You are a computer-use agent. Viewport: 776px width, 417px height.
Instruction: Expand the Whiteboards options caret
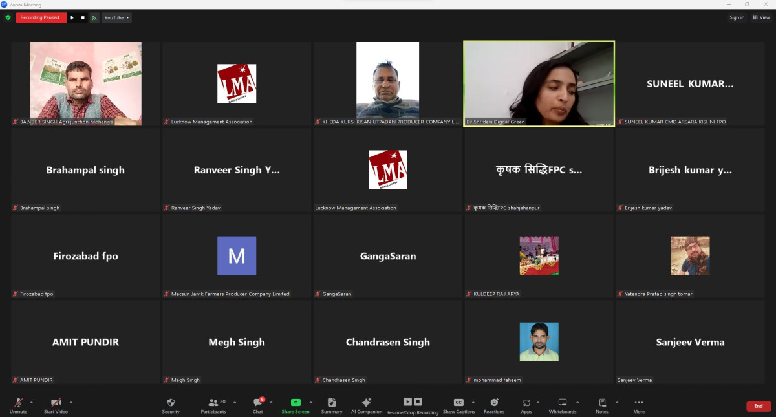click(x=577, y=402)
